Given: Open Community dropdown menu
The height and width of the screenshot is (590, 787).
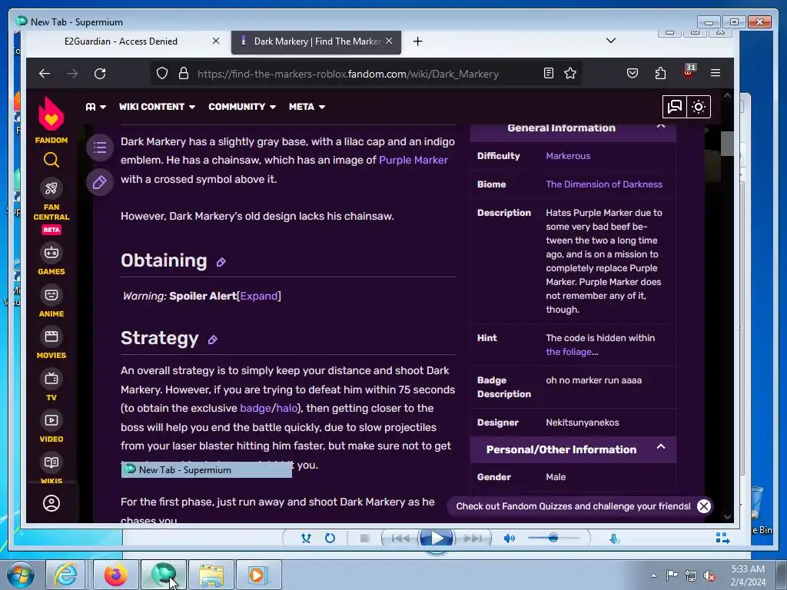Looking at the screenshot, I should click(242, 106).
